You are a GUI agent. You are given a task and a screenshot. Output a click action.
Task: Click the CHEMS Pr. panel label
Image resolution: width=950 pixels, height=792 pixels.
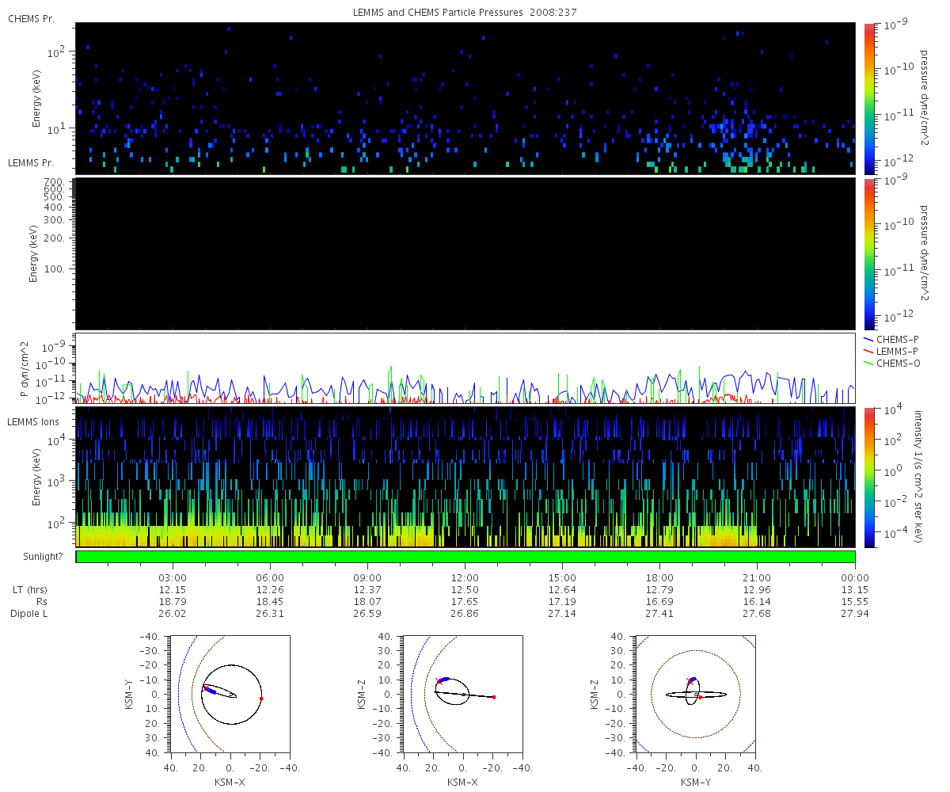[31, 18]
